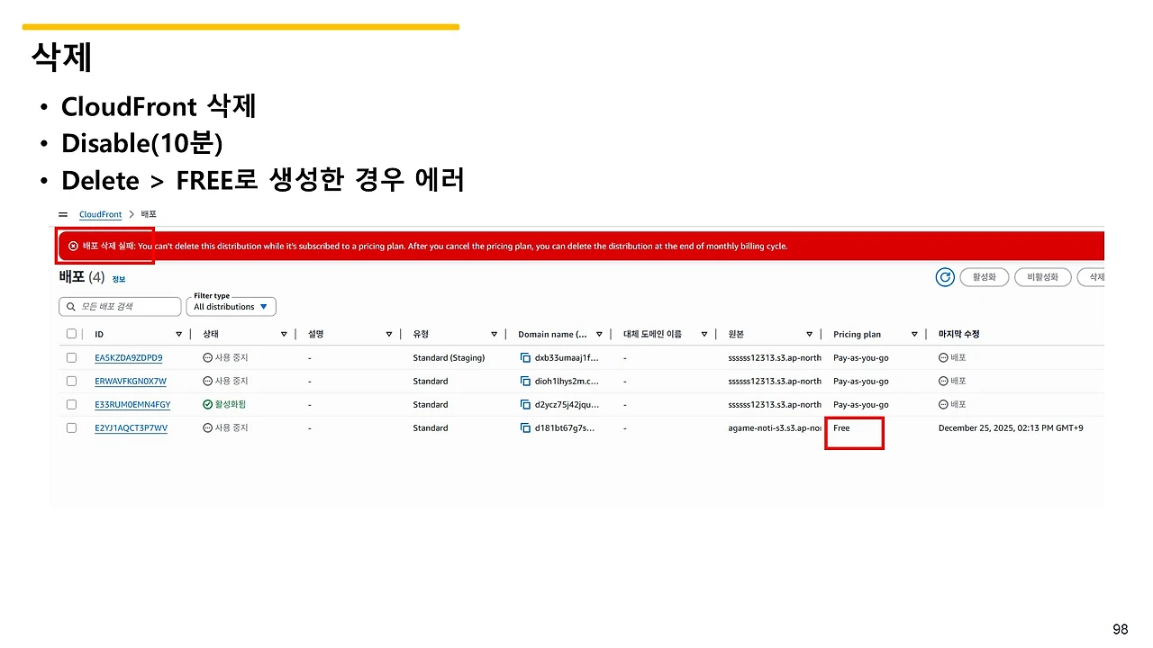Click the 배포 pending icon in 마지막 수정 column

click(x=942, y=357)
